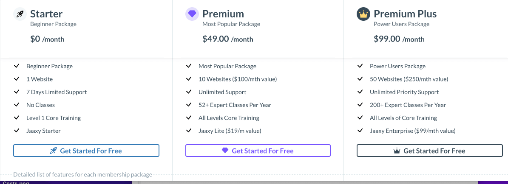Get started free with the Starter plan

[x=86, y=151]
